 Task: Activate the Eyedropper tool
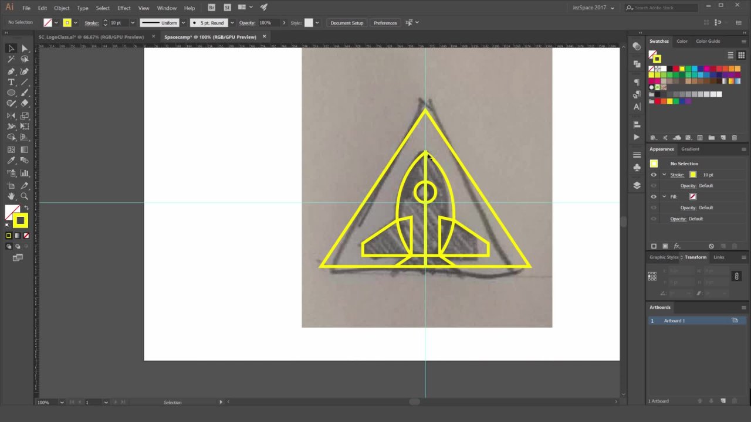point(11,161)
